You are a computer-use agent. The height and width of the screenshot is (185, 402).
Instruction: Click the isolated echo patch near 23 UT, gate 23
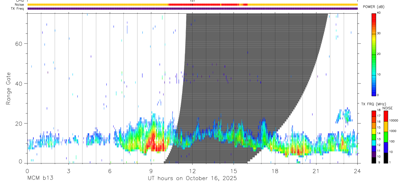click(344, 116)
